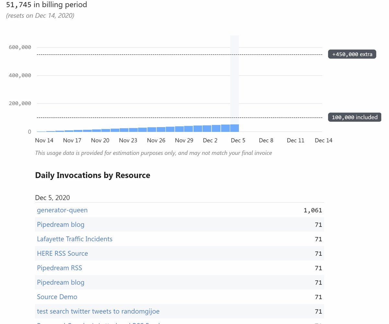Click the Dec 8 axis label
This screenshot has height=324, width=389.
tap(266, 140)
